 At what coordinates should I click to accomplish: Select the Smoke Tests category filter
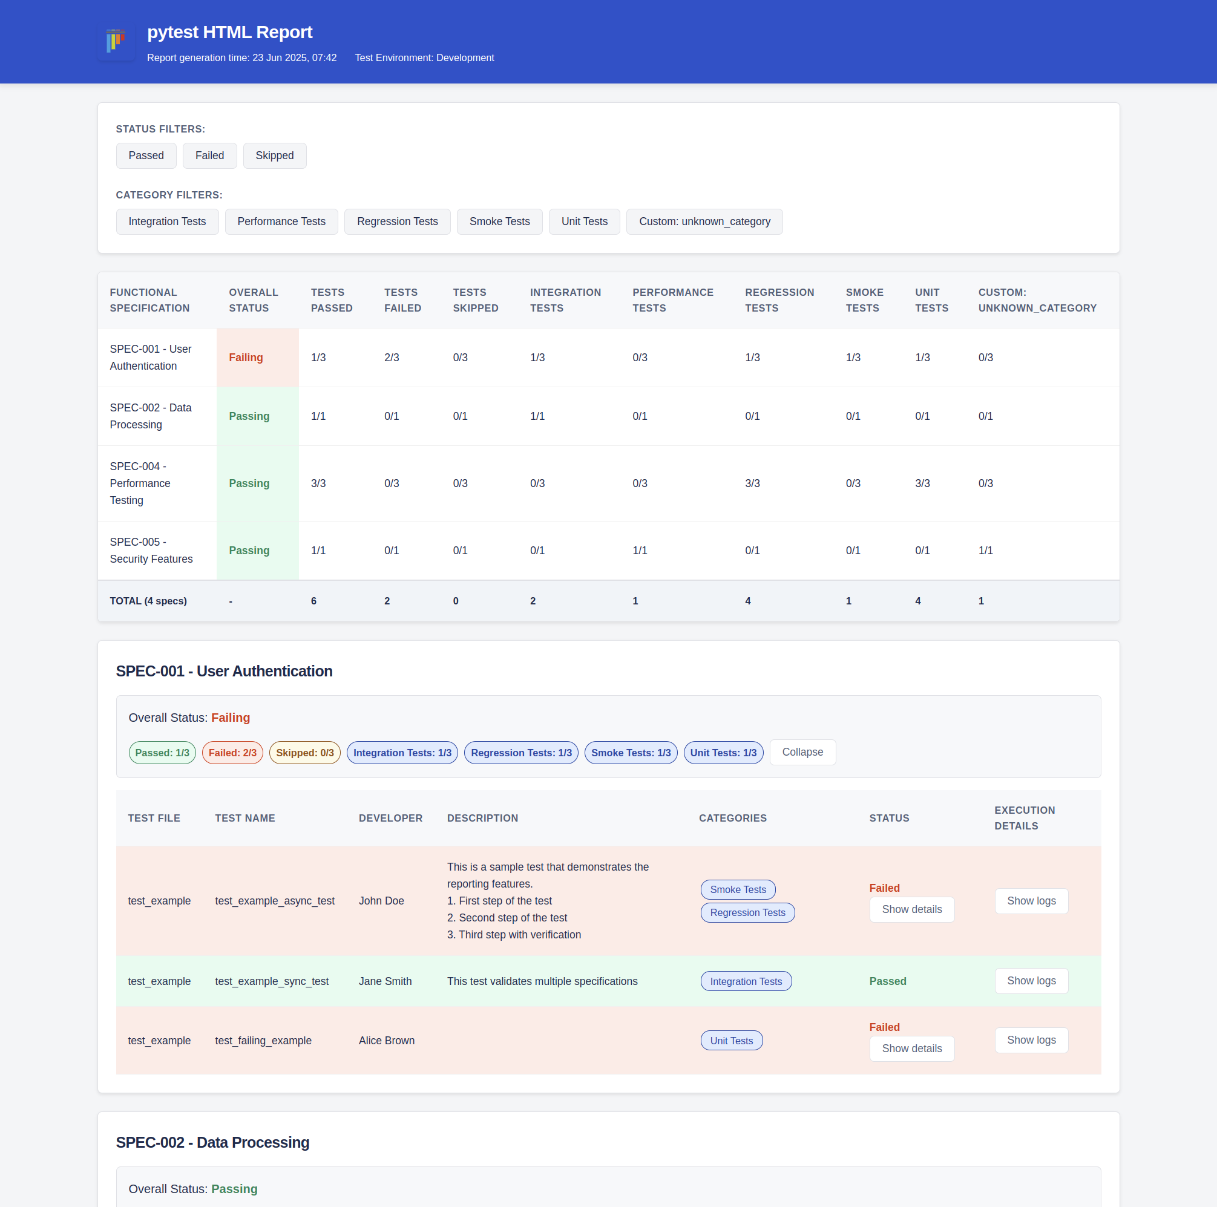(499, 221)
